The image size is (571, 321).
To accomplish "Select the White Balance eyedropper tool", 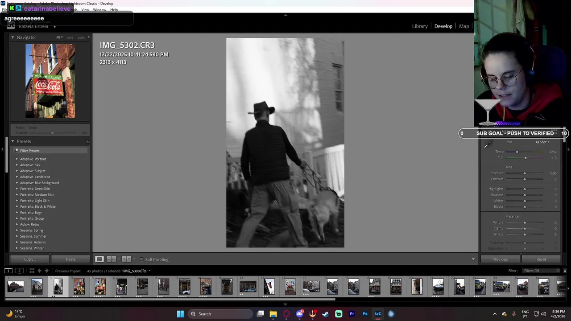I will click(x=488, y=144).
